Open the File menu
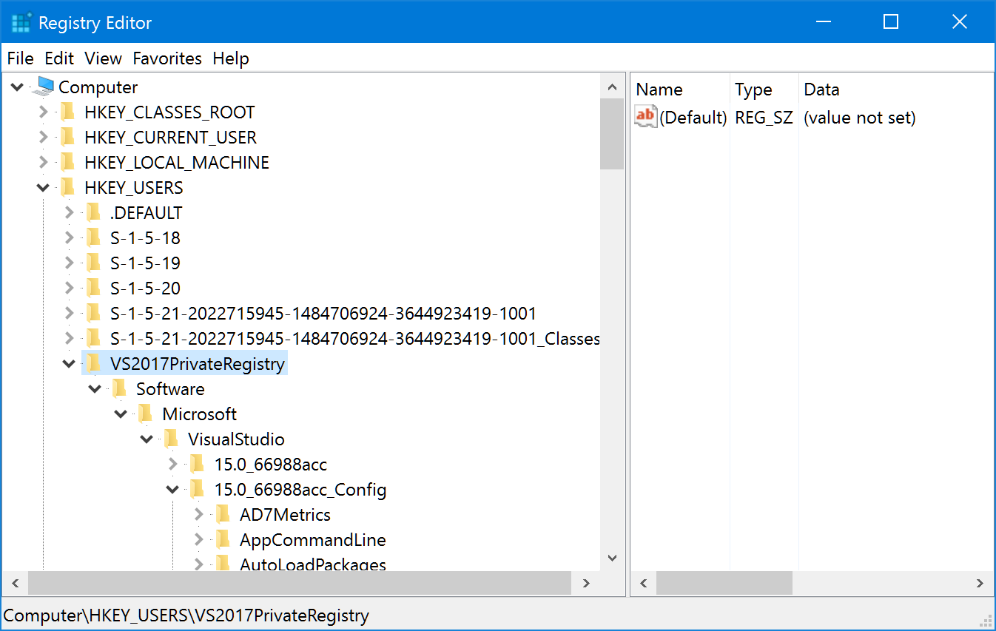 21,58
